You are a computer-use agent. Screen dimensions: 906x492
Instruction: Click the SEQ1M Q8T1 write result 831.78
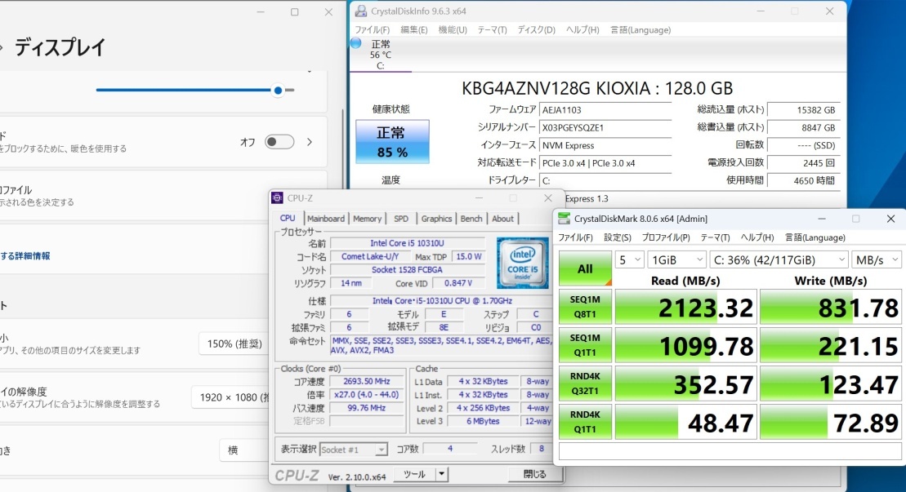pos(830,308)
